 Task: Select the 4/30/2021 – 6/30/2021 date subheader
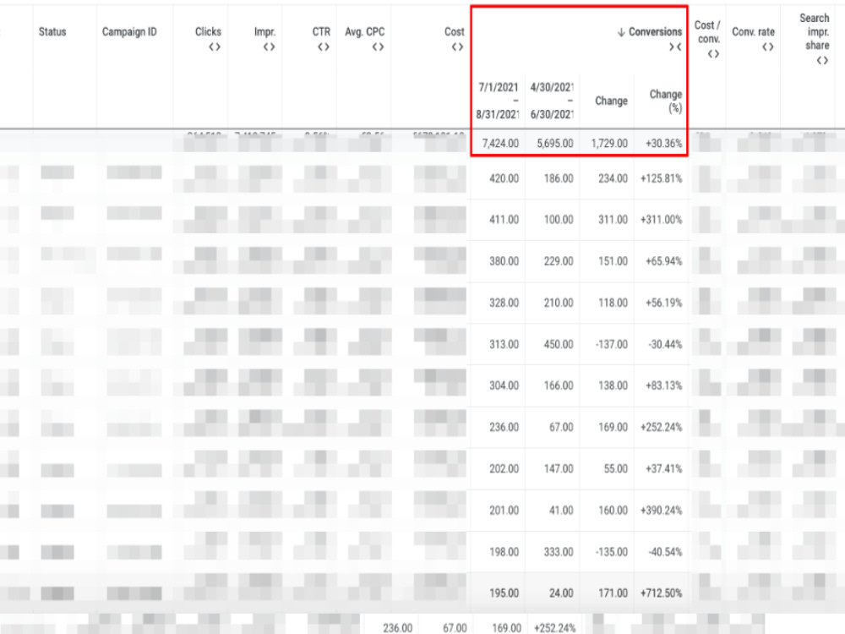tap(552, 101)
